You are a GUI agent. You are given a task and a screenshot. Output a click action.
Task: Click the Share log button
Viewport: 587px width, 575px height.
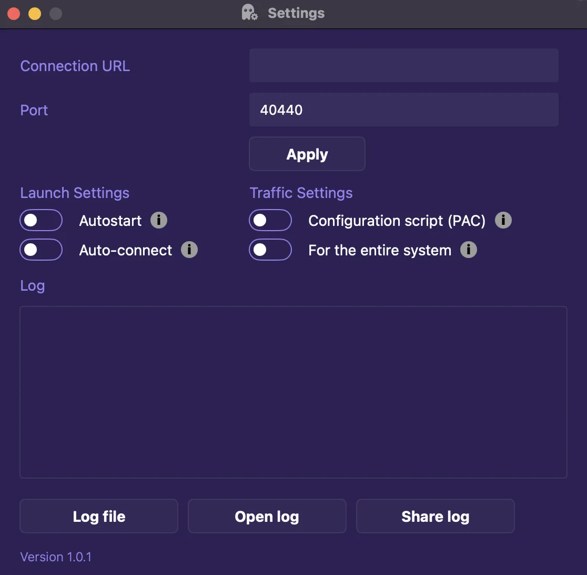[436, 517]
